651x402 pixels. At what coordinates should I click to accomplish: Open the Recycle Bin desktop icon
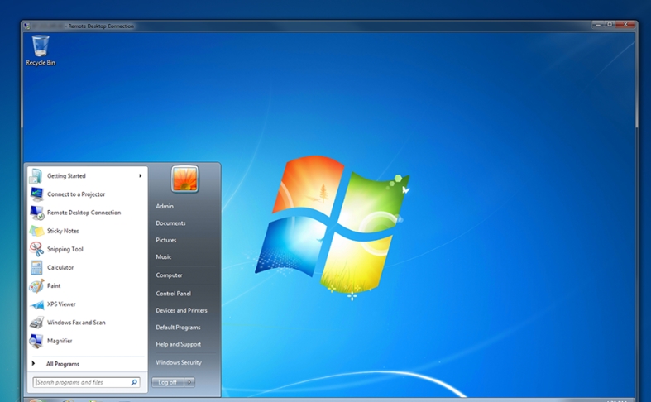pyautogui.click(x=40, y=48)
